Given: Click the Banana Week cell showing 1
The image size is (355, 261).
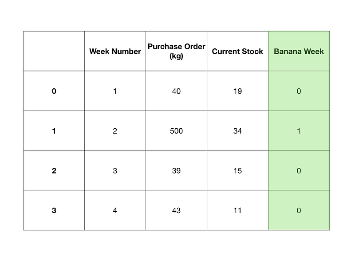Looking at the screenshot, I should pos(299,131).
